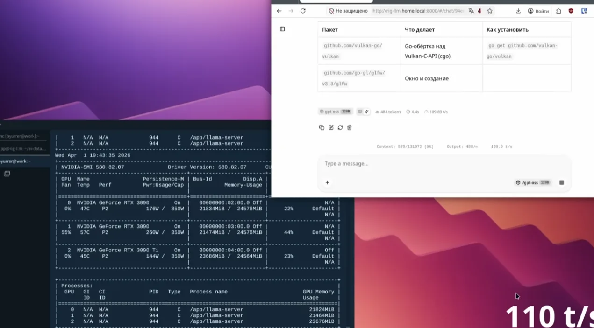The width and height of the screenshot is (594, 328).
Task: Open the extensions puzzle icon
Action: [558, 11]
